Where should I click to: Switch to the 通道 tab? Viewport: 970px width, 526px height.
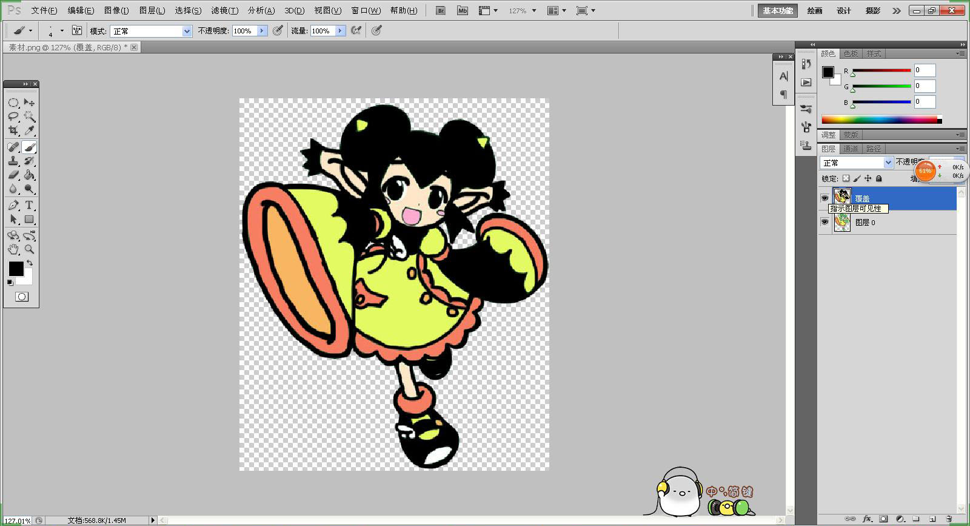tap(851, 149)
